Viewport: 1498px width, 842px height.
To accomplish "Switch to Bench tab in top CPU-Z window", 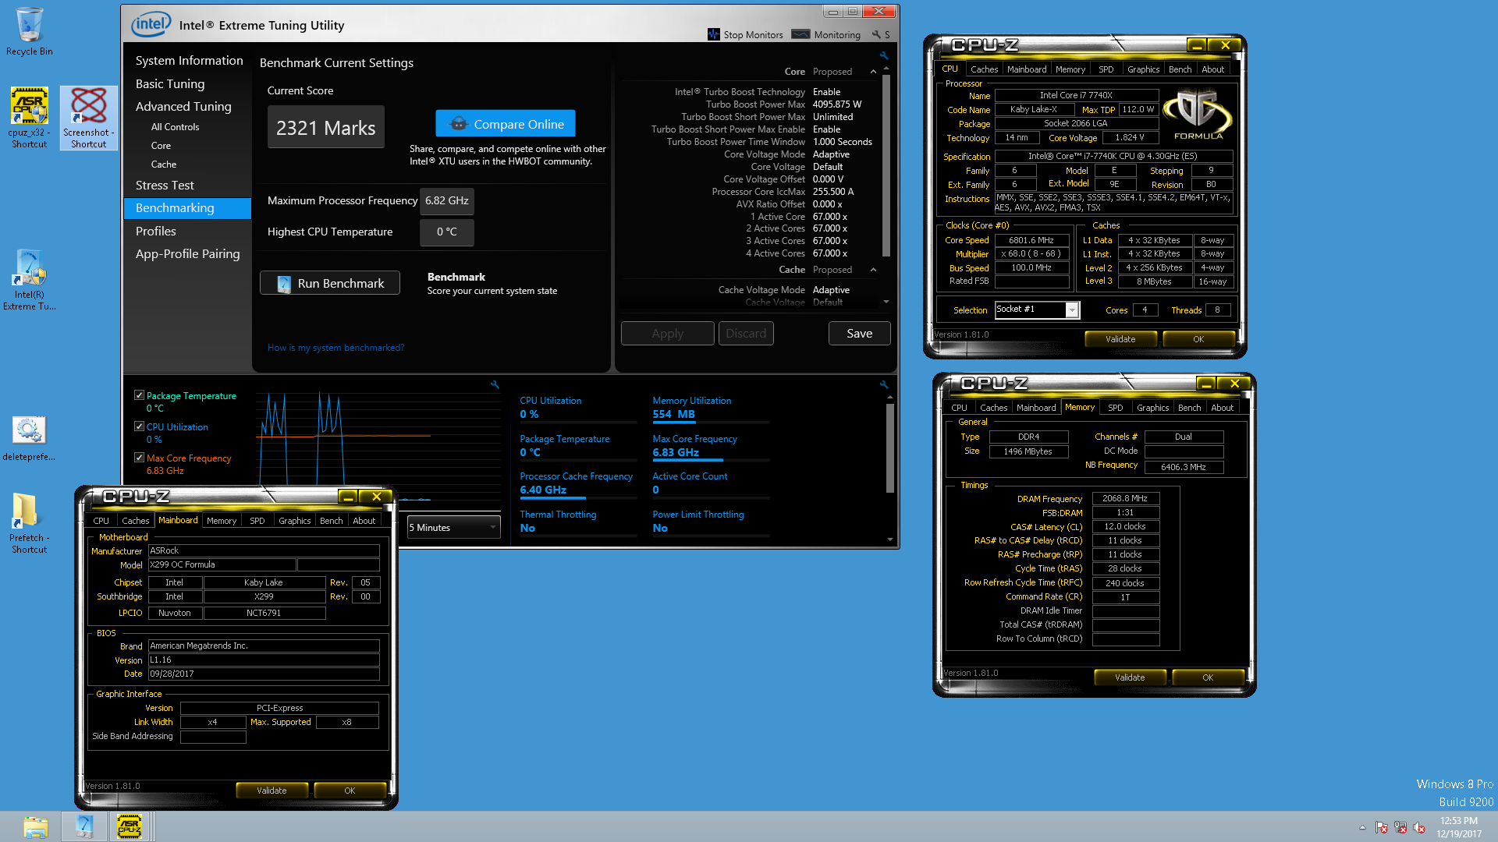I will tap(1180, 69).
